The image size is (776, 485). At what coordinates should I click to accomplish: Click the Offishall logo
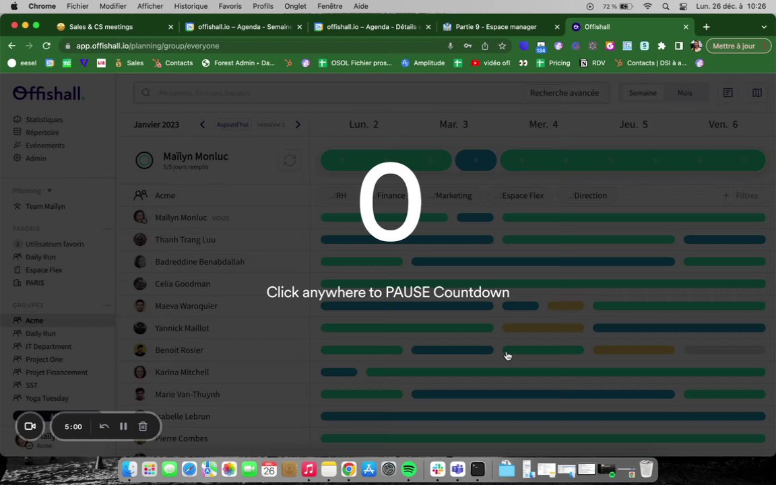(x=48, y=93)
